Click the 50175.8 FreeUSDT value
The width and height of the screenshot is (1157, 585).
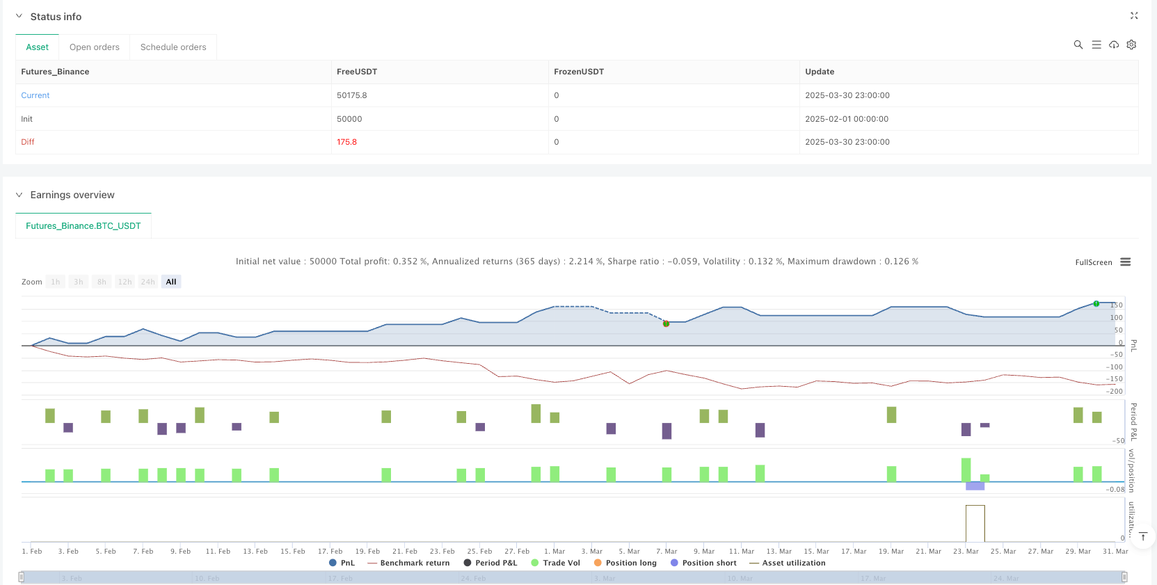352,95
